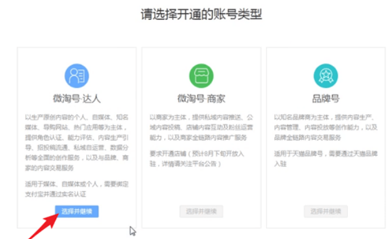Select the 微淘号·达人 card title
This screenshot has height=239, width=389.
77,99
